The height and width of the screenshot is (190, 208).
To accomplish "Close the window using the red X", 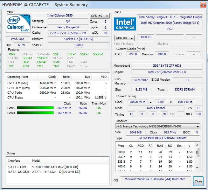I will (x=202, y=5).
